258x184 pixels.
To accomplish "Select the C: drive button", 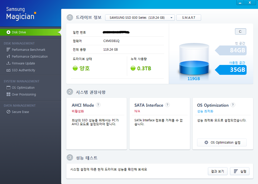I will click(240, 32).
